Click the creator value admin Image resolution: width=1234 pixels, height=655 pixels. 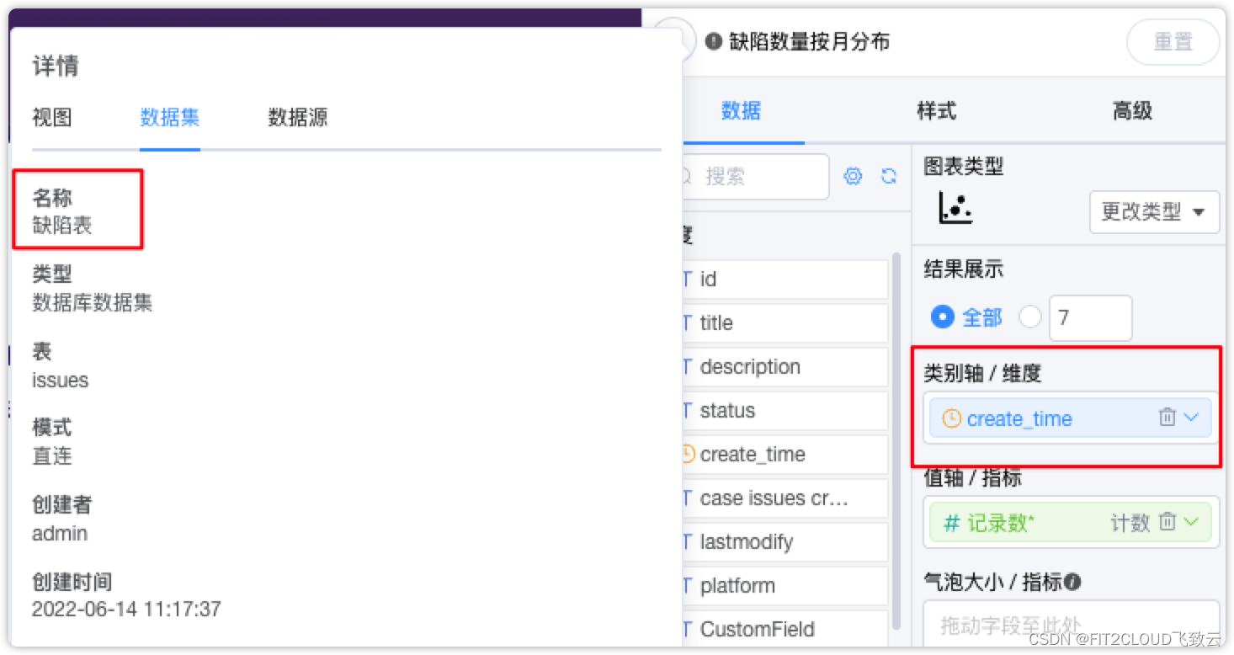60,533
